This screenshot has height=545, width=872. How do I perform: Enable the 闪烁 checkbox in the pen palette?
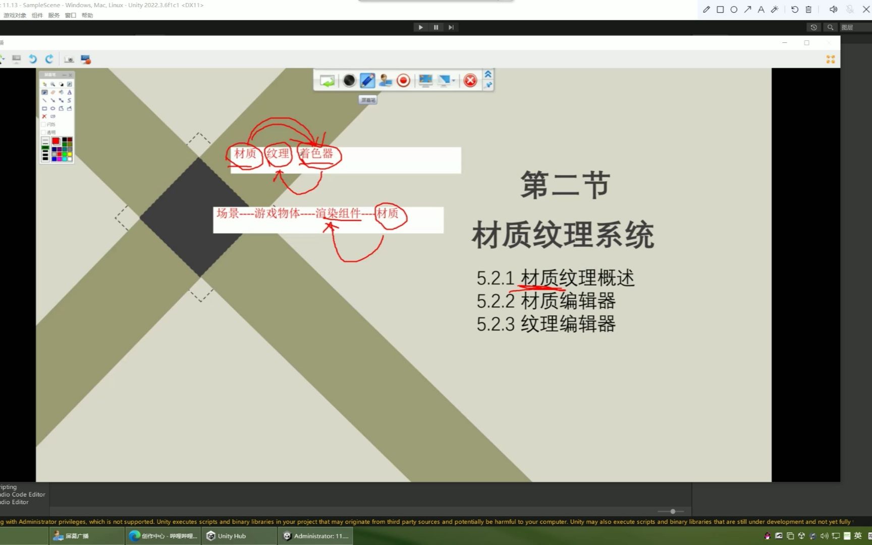point(43,125)
